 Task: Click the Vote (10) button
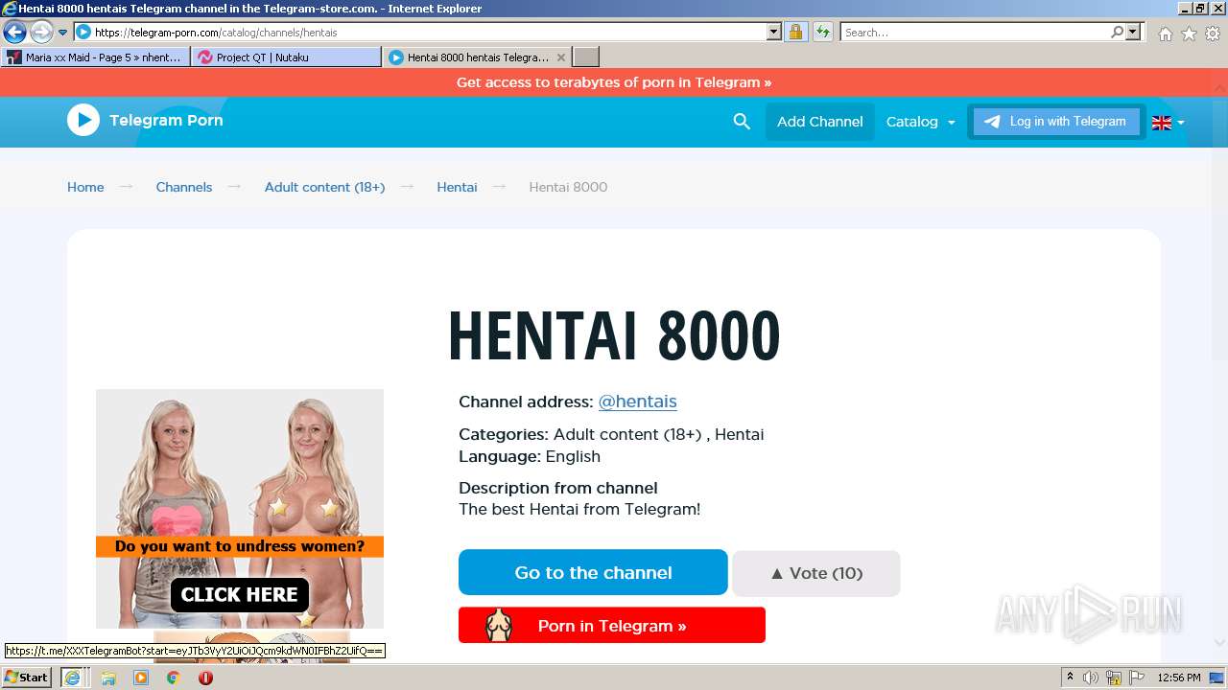[816, 573]
